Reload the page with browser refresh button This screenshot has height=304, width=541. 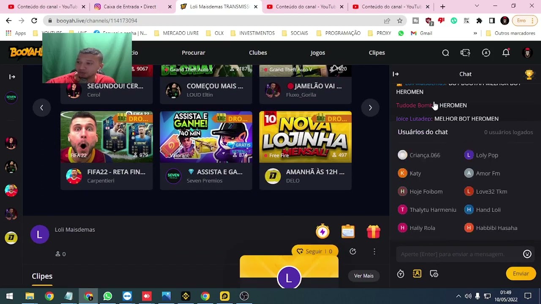34,20
